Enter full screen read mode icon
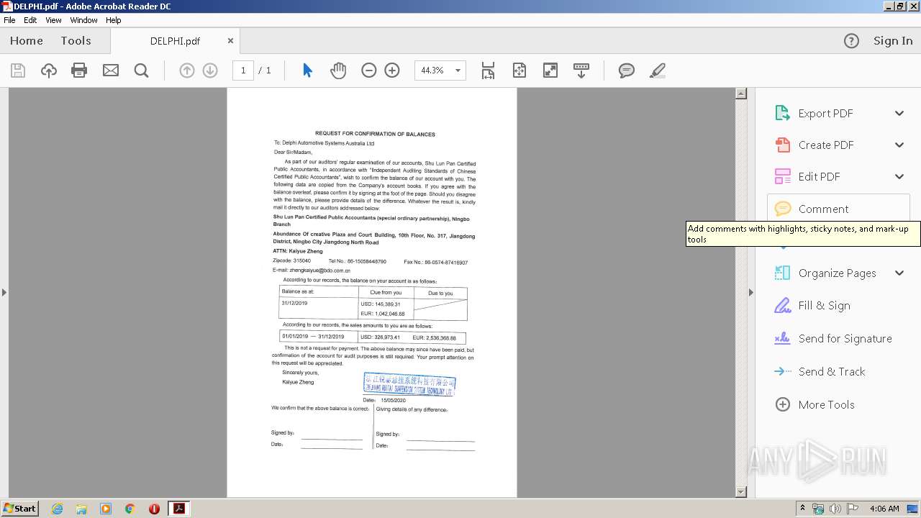 (x=550, y=71)
